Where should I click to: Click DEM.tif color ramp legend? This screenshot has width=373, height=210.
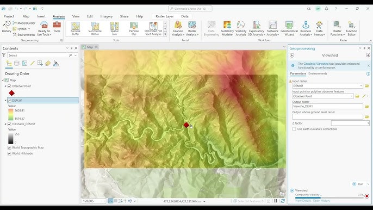tap(11, 114)
